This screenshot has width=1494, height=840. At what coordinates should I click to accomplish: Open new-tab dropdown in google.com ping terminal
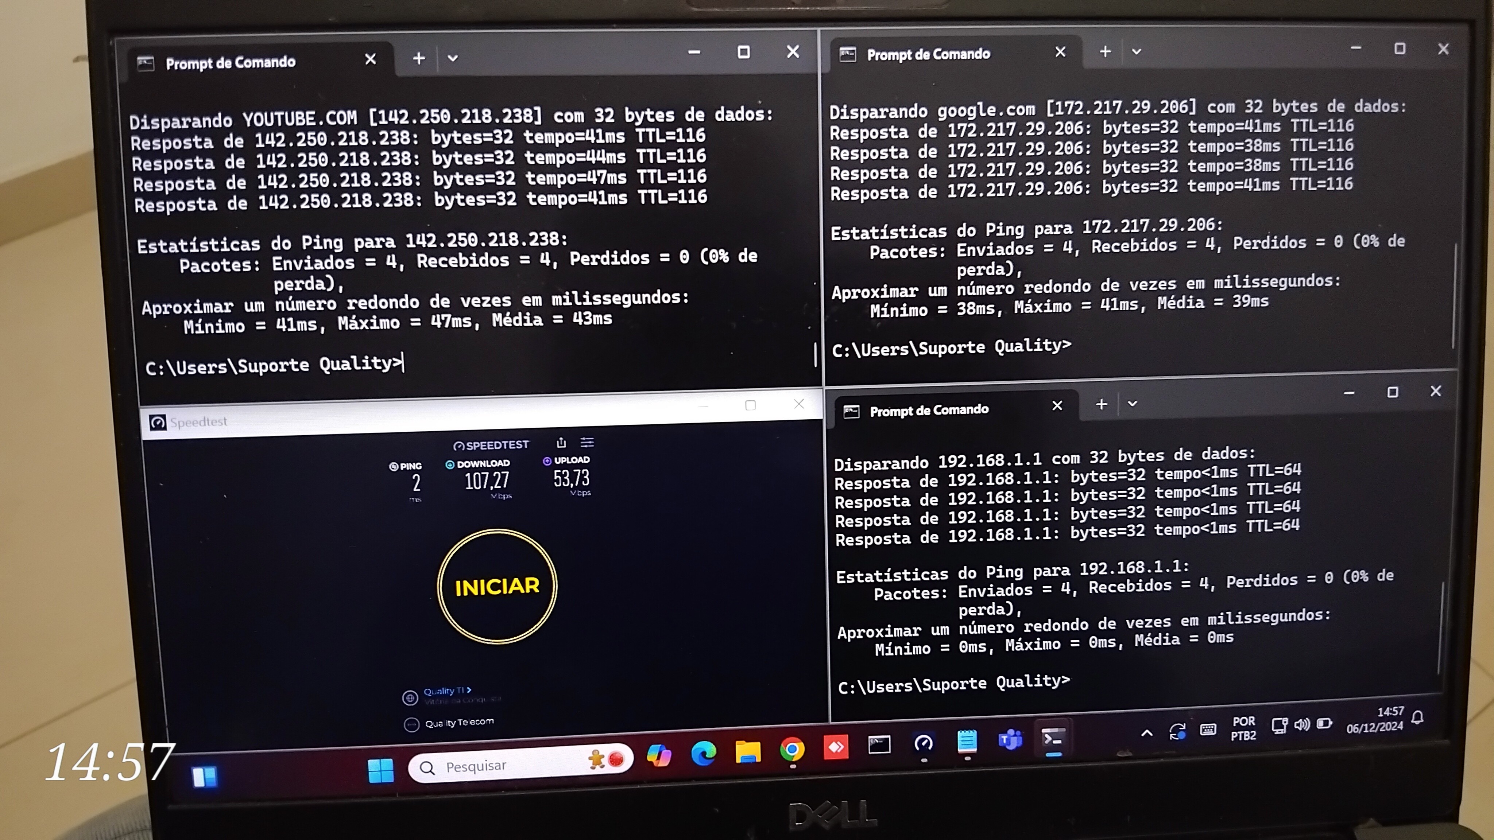1136,52
